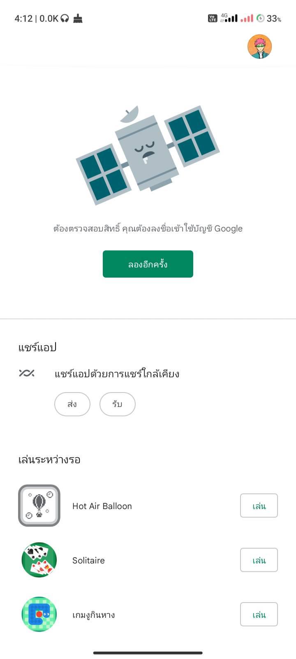Tap the VoLTE indicator icon
The image size is (296, 659).
click(213, 19)
